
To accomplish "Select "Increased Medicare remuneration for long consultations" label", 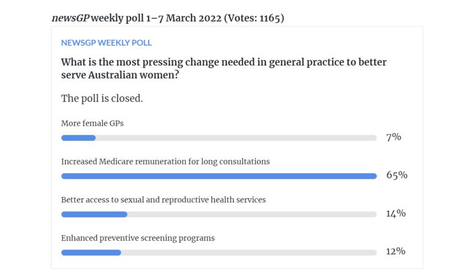I will 165,162.
